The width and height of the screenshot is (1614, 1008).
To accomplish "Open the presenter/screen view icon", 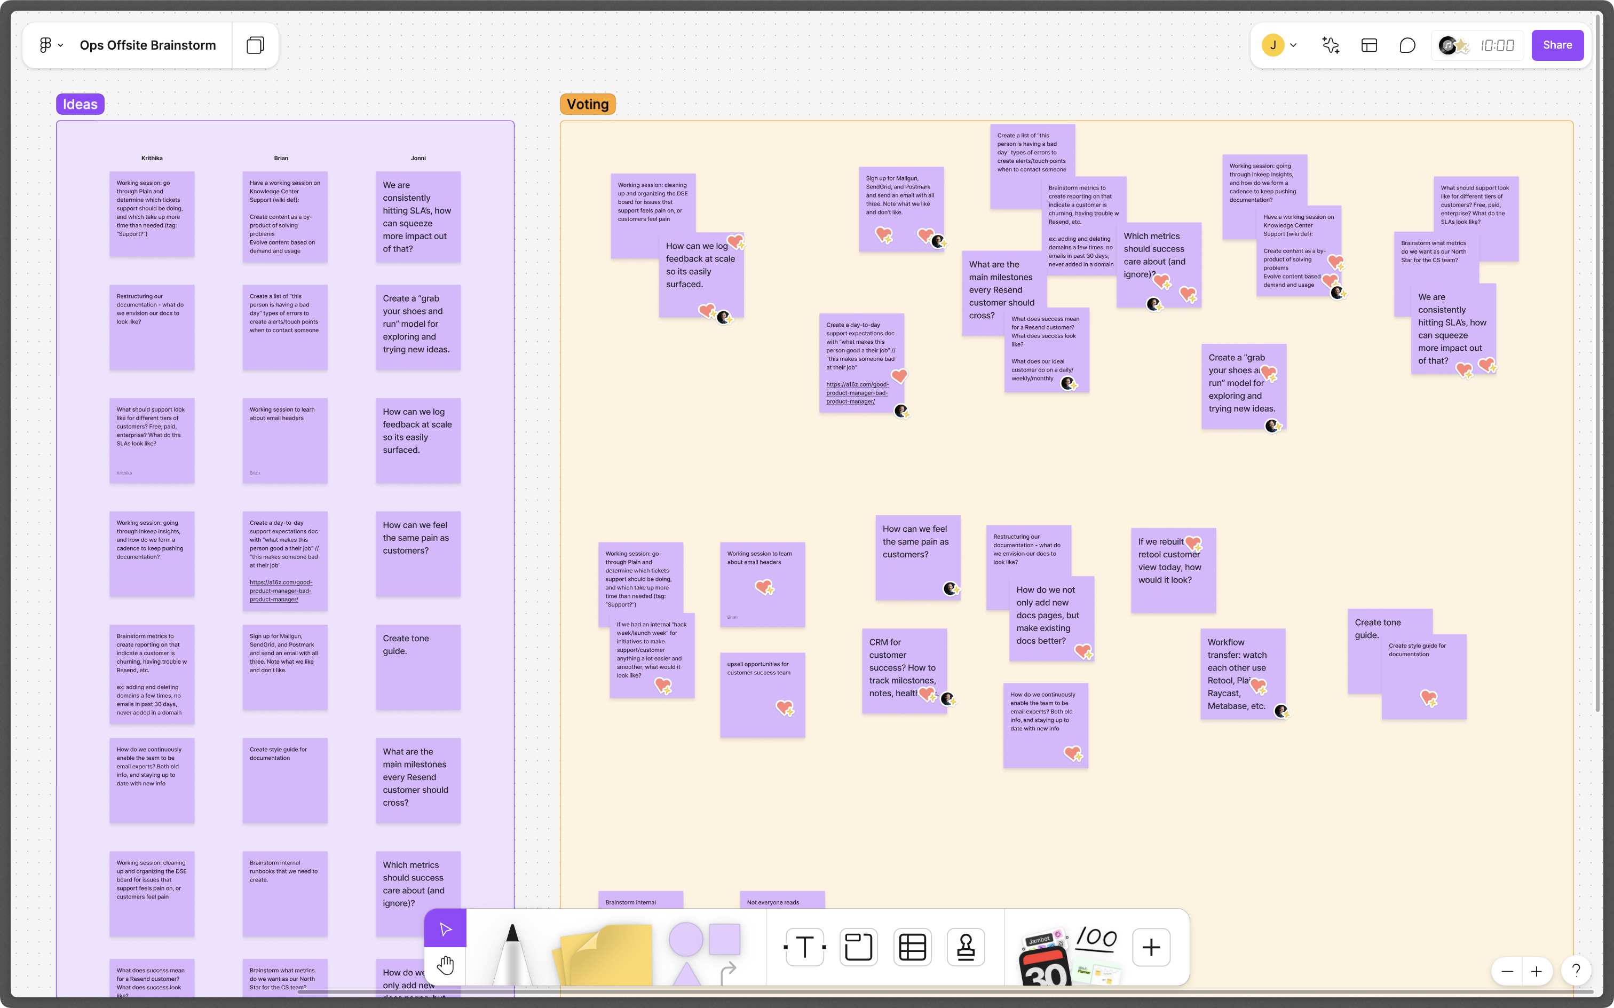I will coord(1369,45).
